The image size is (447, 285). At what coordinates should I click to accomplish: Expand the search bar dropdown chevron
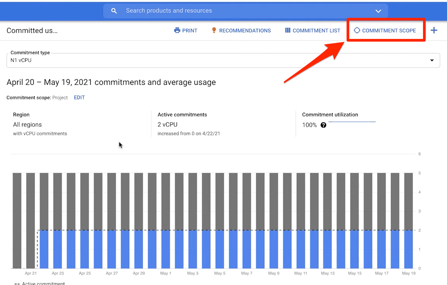pos(378,11)
